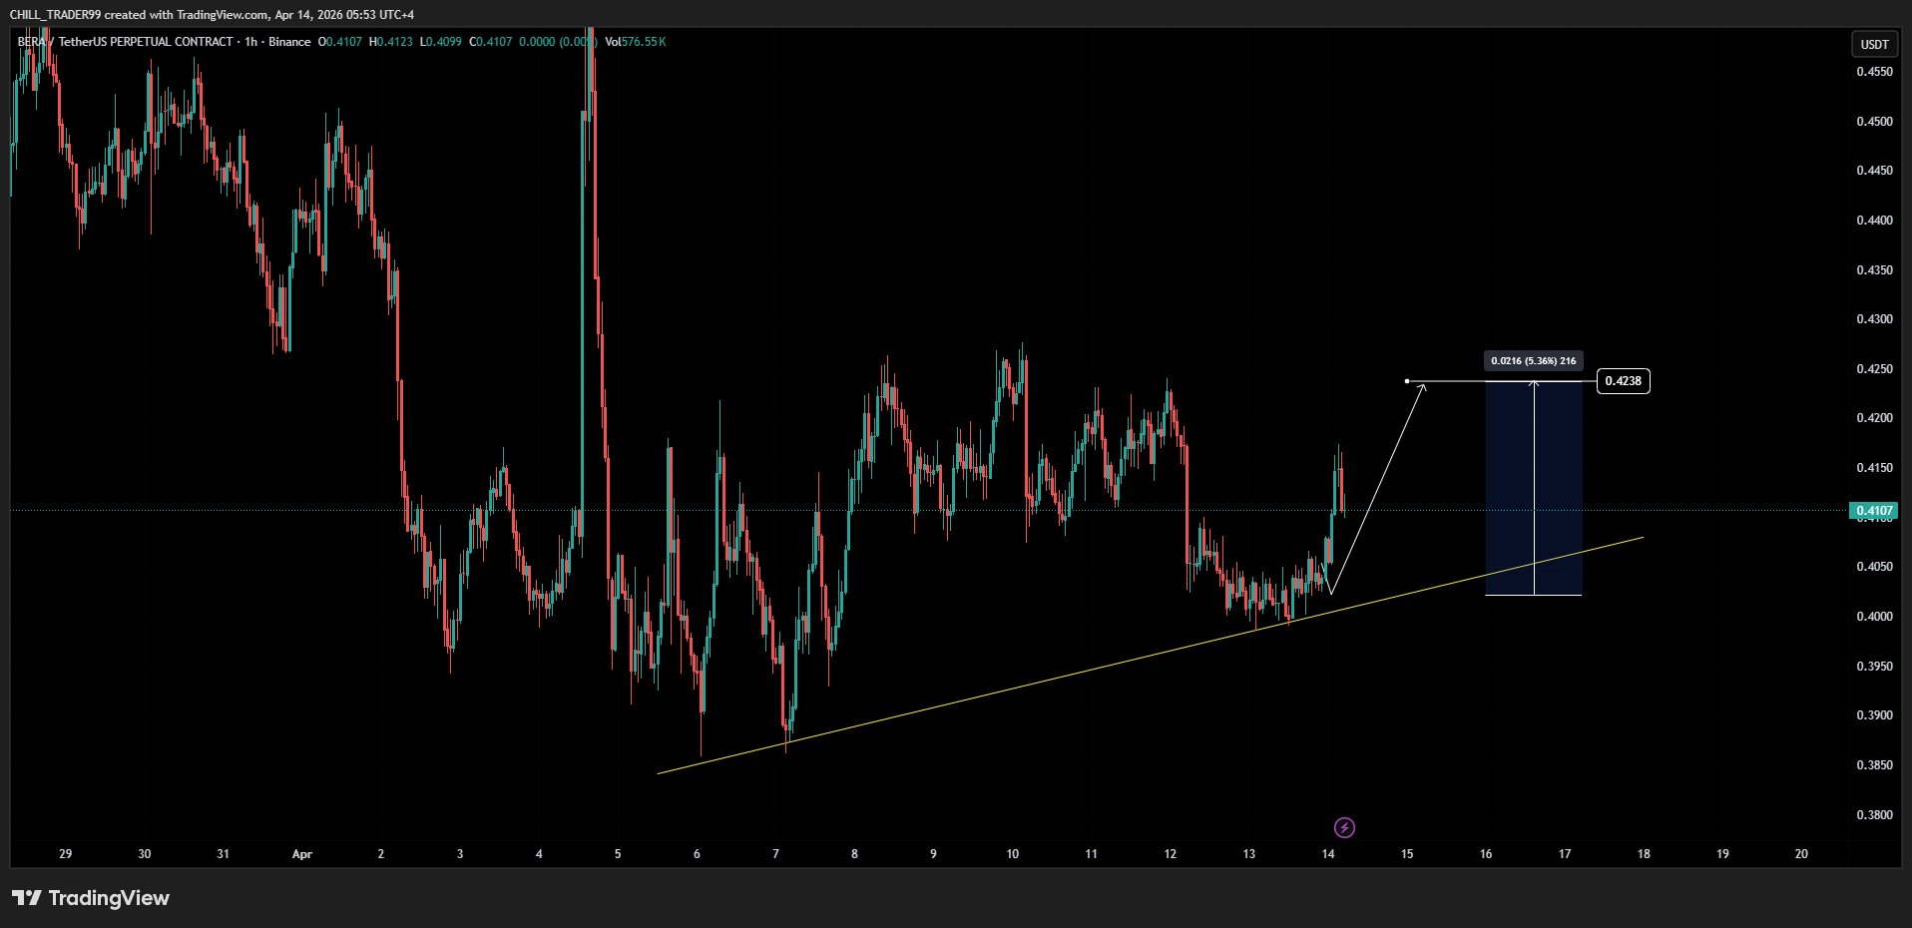Screen dimensions: 1912x928
Task: Click the 0.4050 price axis label
Action: pos(1874,567)
